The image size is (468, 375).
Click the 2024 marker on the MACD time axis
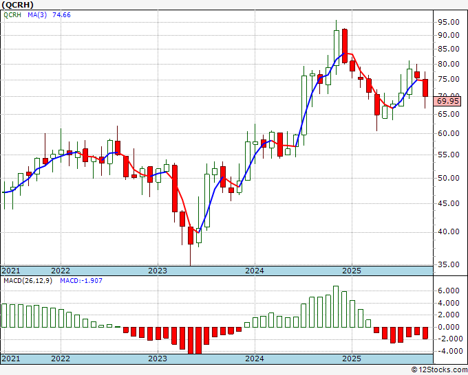[x=255, y=359]
